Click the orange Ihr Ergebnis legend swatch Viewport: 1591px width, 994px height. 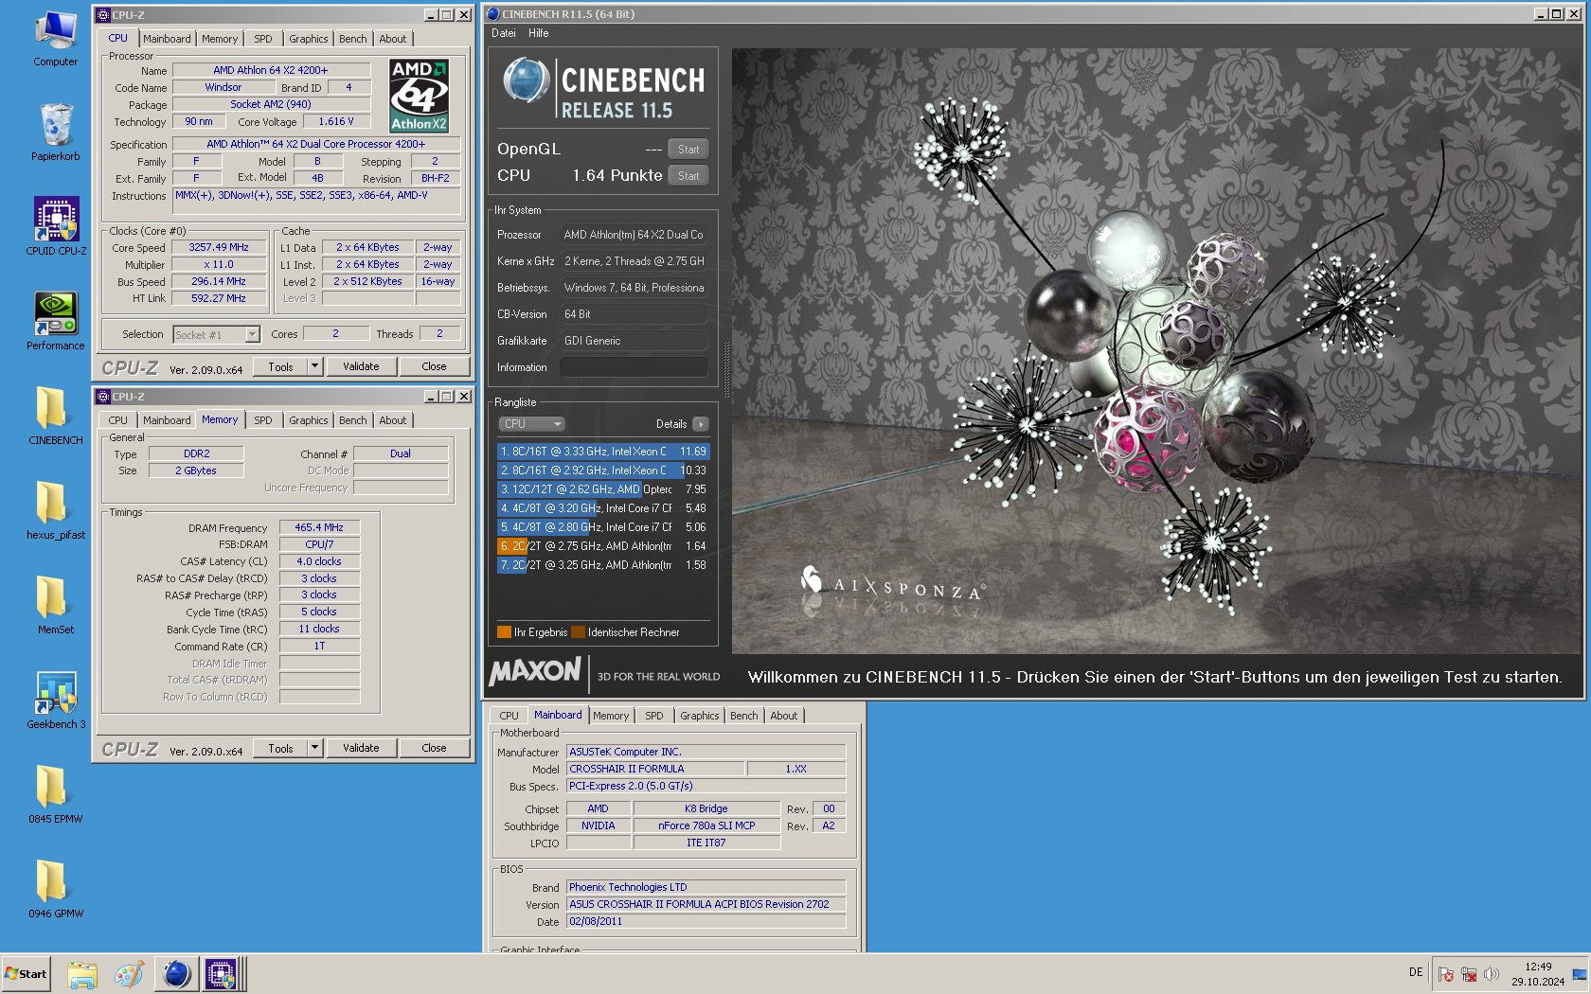(x=504, y=632)
